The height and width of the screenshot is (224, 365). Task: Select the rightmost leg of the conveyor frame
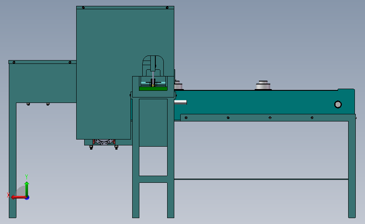352,169
